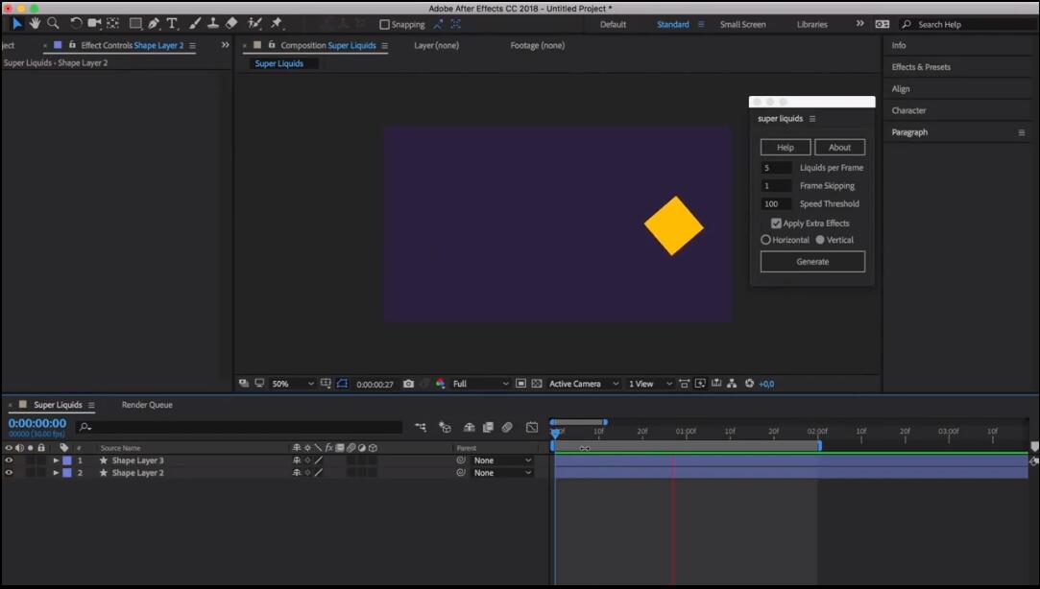Select the Rectangle shape tool
Screen dimensions: 1040x589
click(135, 24)
